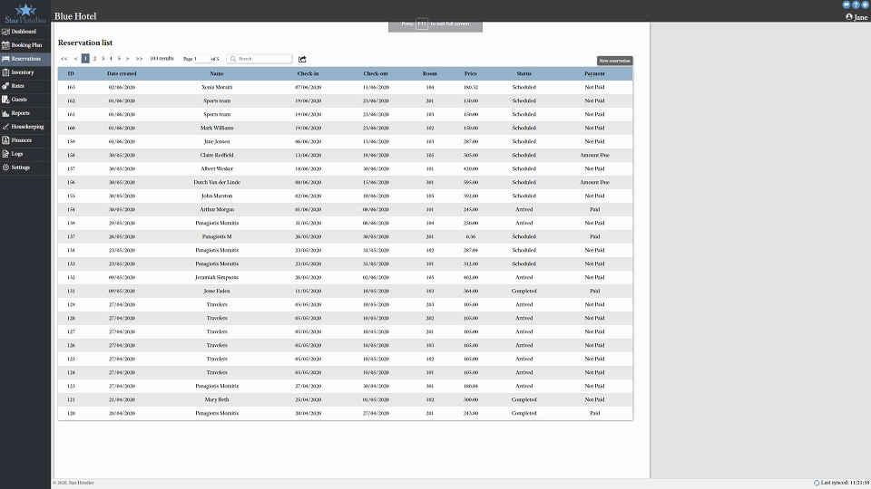Go to the Booking Plan section
Screen dimensions: 871x489
(25, 44)
